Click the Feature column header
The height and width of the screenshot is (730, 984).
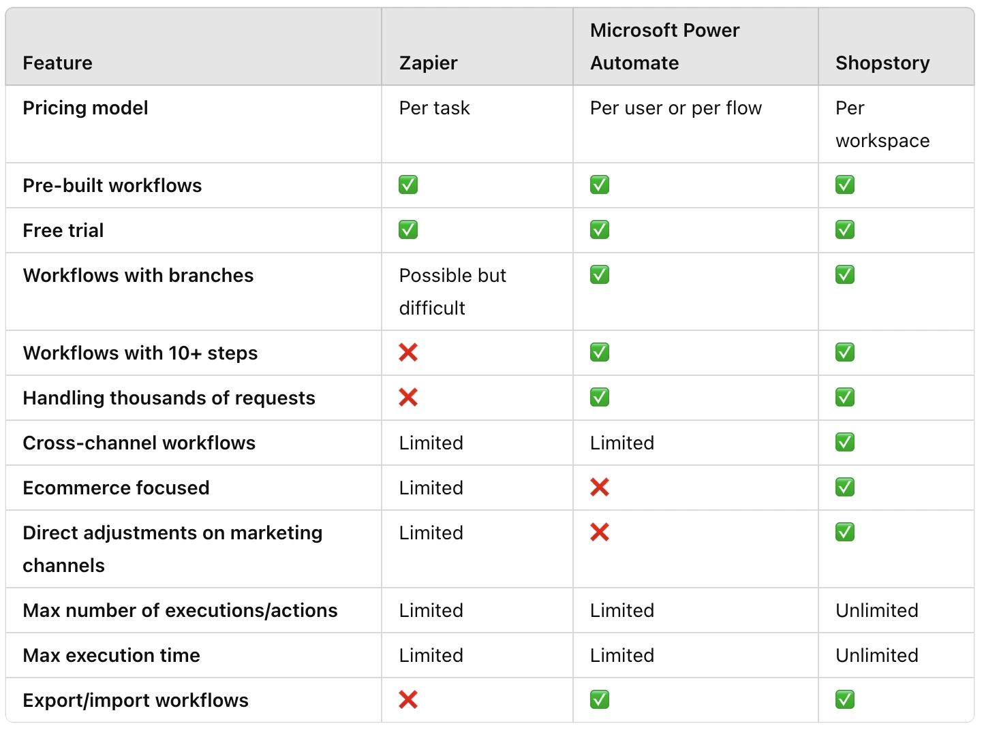click(x=57, y=63)
